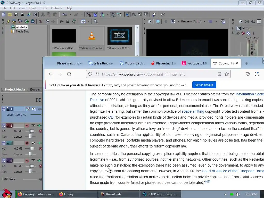Open the Redo history dropdown arrow

coord(82,14)
